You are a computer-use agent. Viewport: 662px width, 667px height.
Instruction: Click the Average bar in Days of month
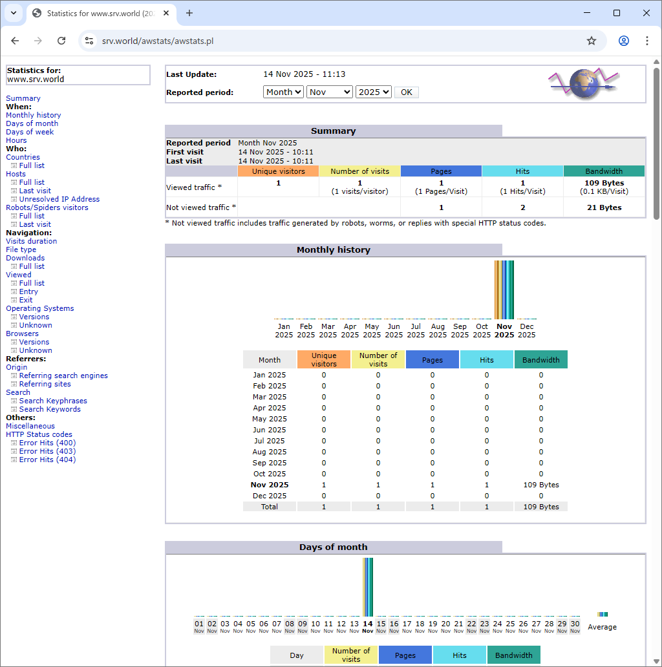[603, 614]
